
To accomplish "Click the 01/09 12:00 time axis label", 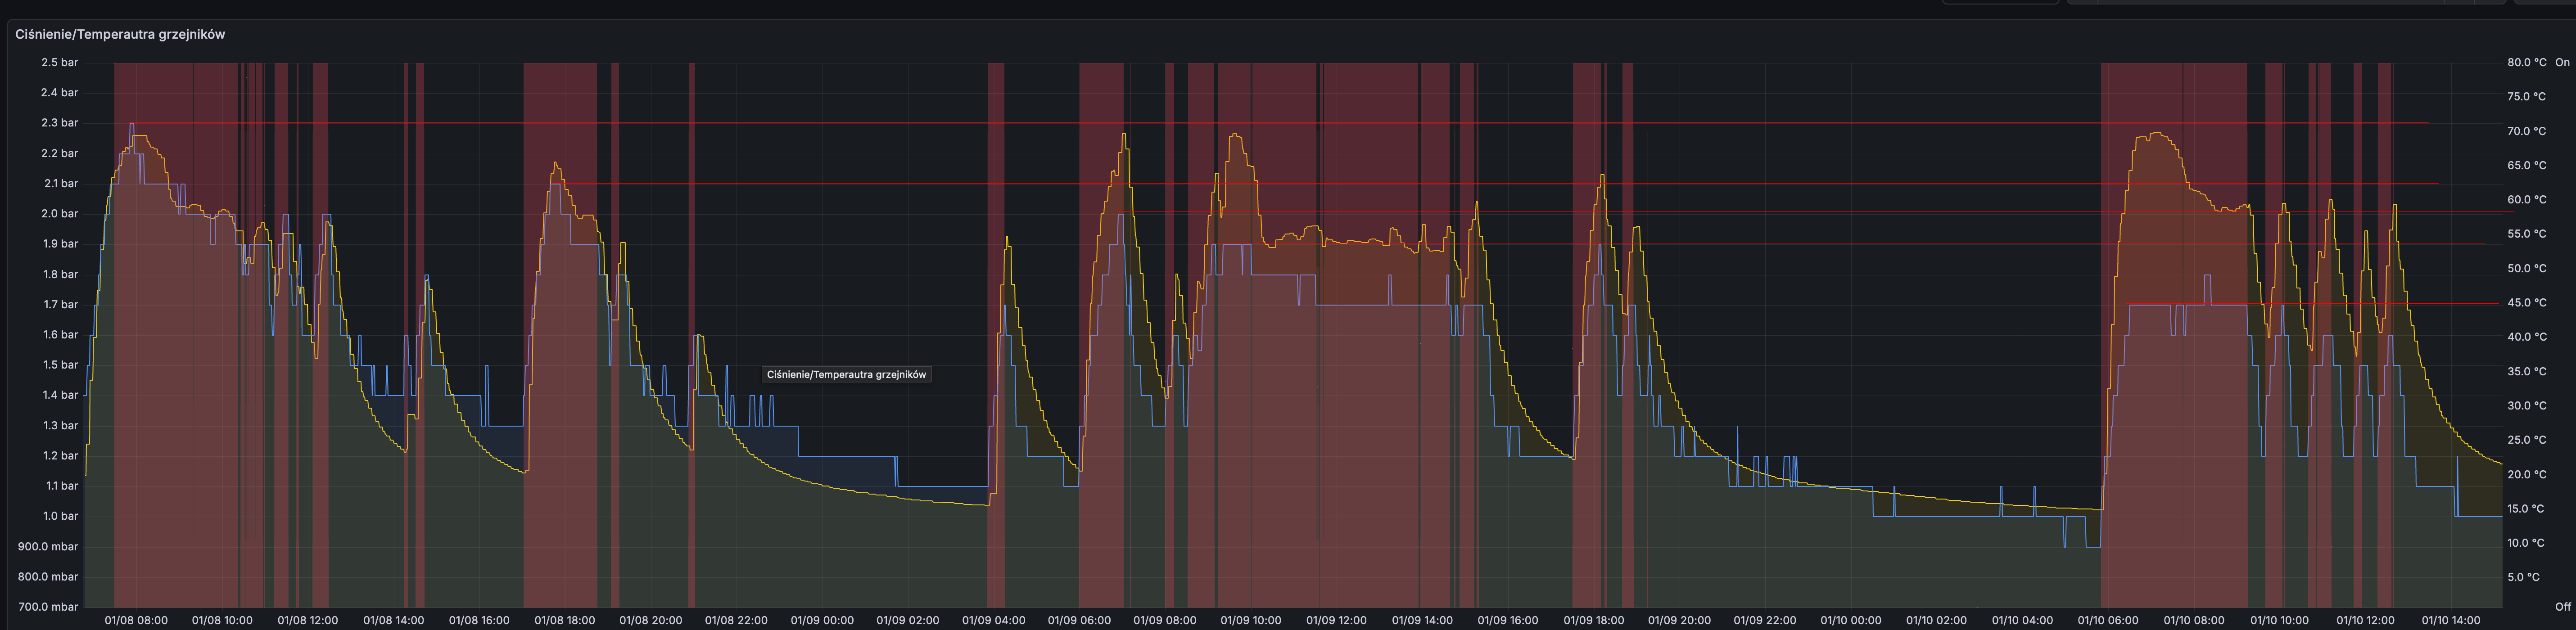I will click(x=1336, y=620).
